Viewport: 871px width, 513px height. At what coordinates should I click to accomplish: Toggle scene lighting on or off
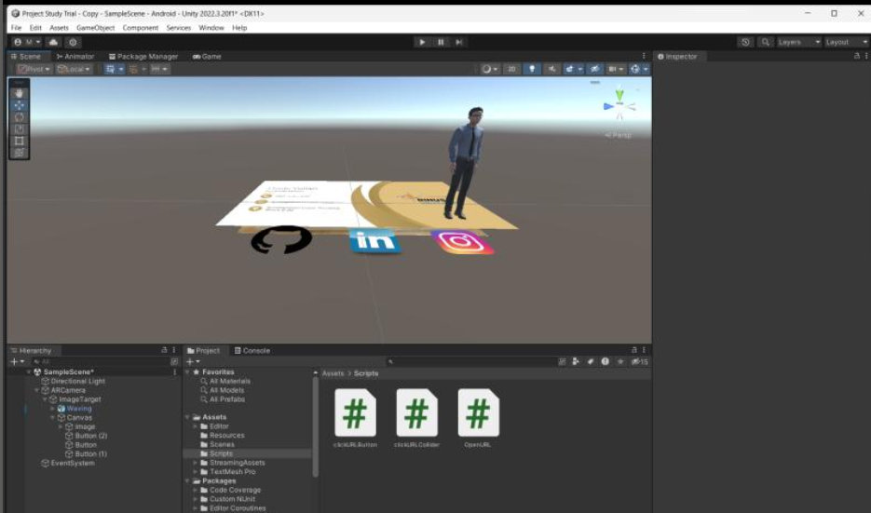[533, 69]
